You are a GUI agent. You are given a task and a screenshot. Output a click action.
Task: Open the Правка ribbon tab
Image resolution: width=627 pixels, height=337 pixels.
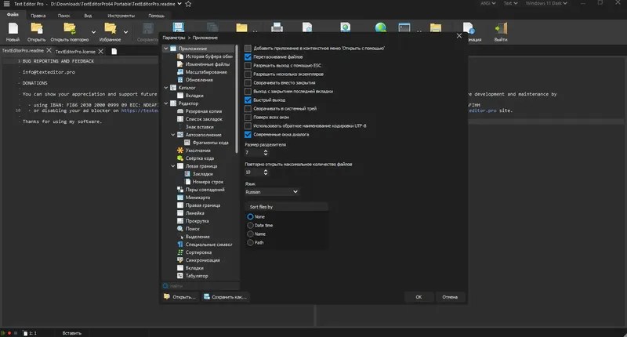[x=38, y=16]
